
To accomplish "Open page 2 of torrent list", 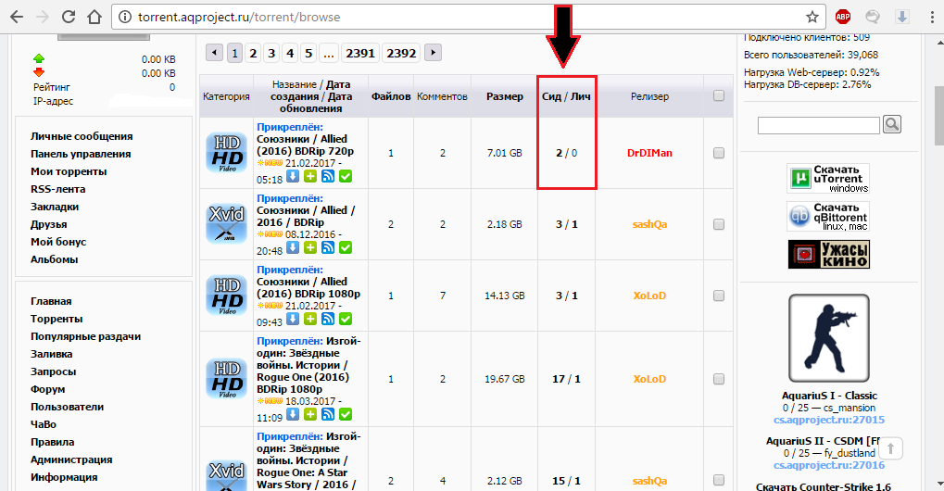I will click(x=253, y=53).
